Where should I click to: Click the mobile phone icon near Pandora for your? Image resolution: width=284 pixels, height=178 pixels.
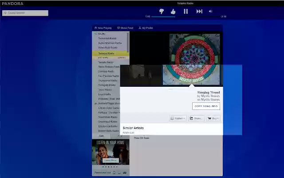[x=114, y=173]
